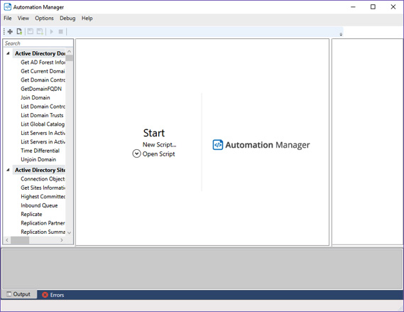
Task: Minimize the Automation Manager window
Action: [x=353, y=7]
